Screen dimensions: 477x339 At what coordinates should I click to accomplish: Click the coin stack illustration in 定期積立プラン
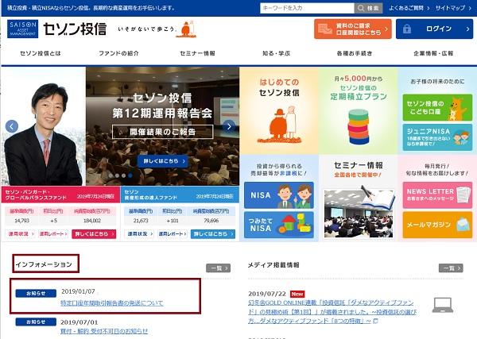(359, 127)
